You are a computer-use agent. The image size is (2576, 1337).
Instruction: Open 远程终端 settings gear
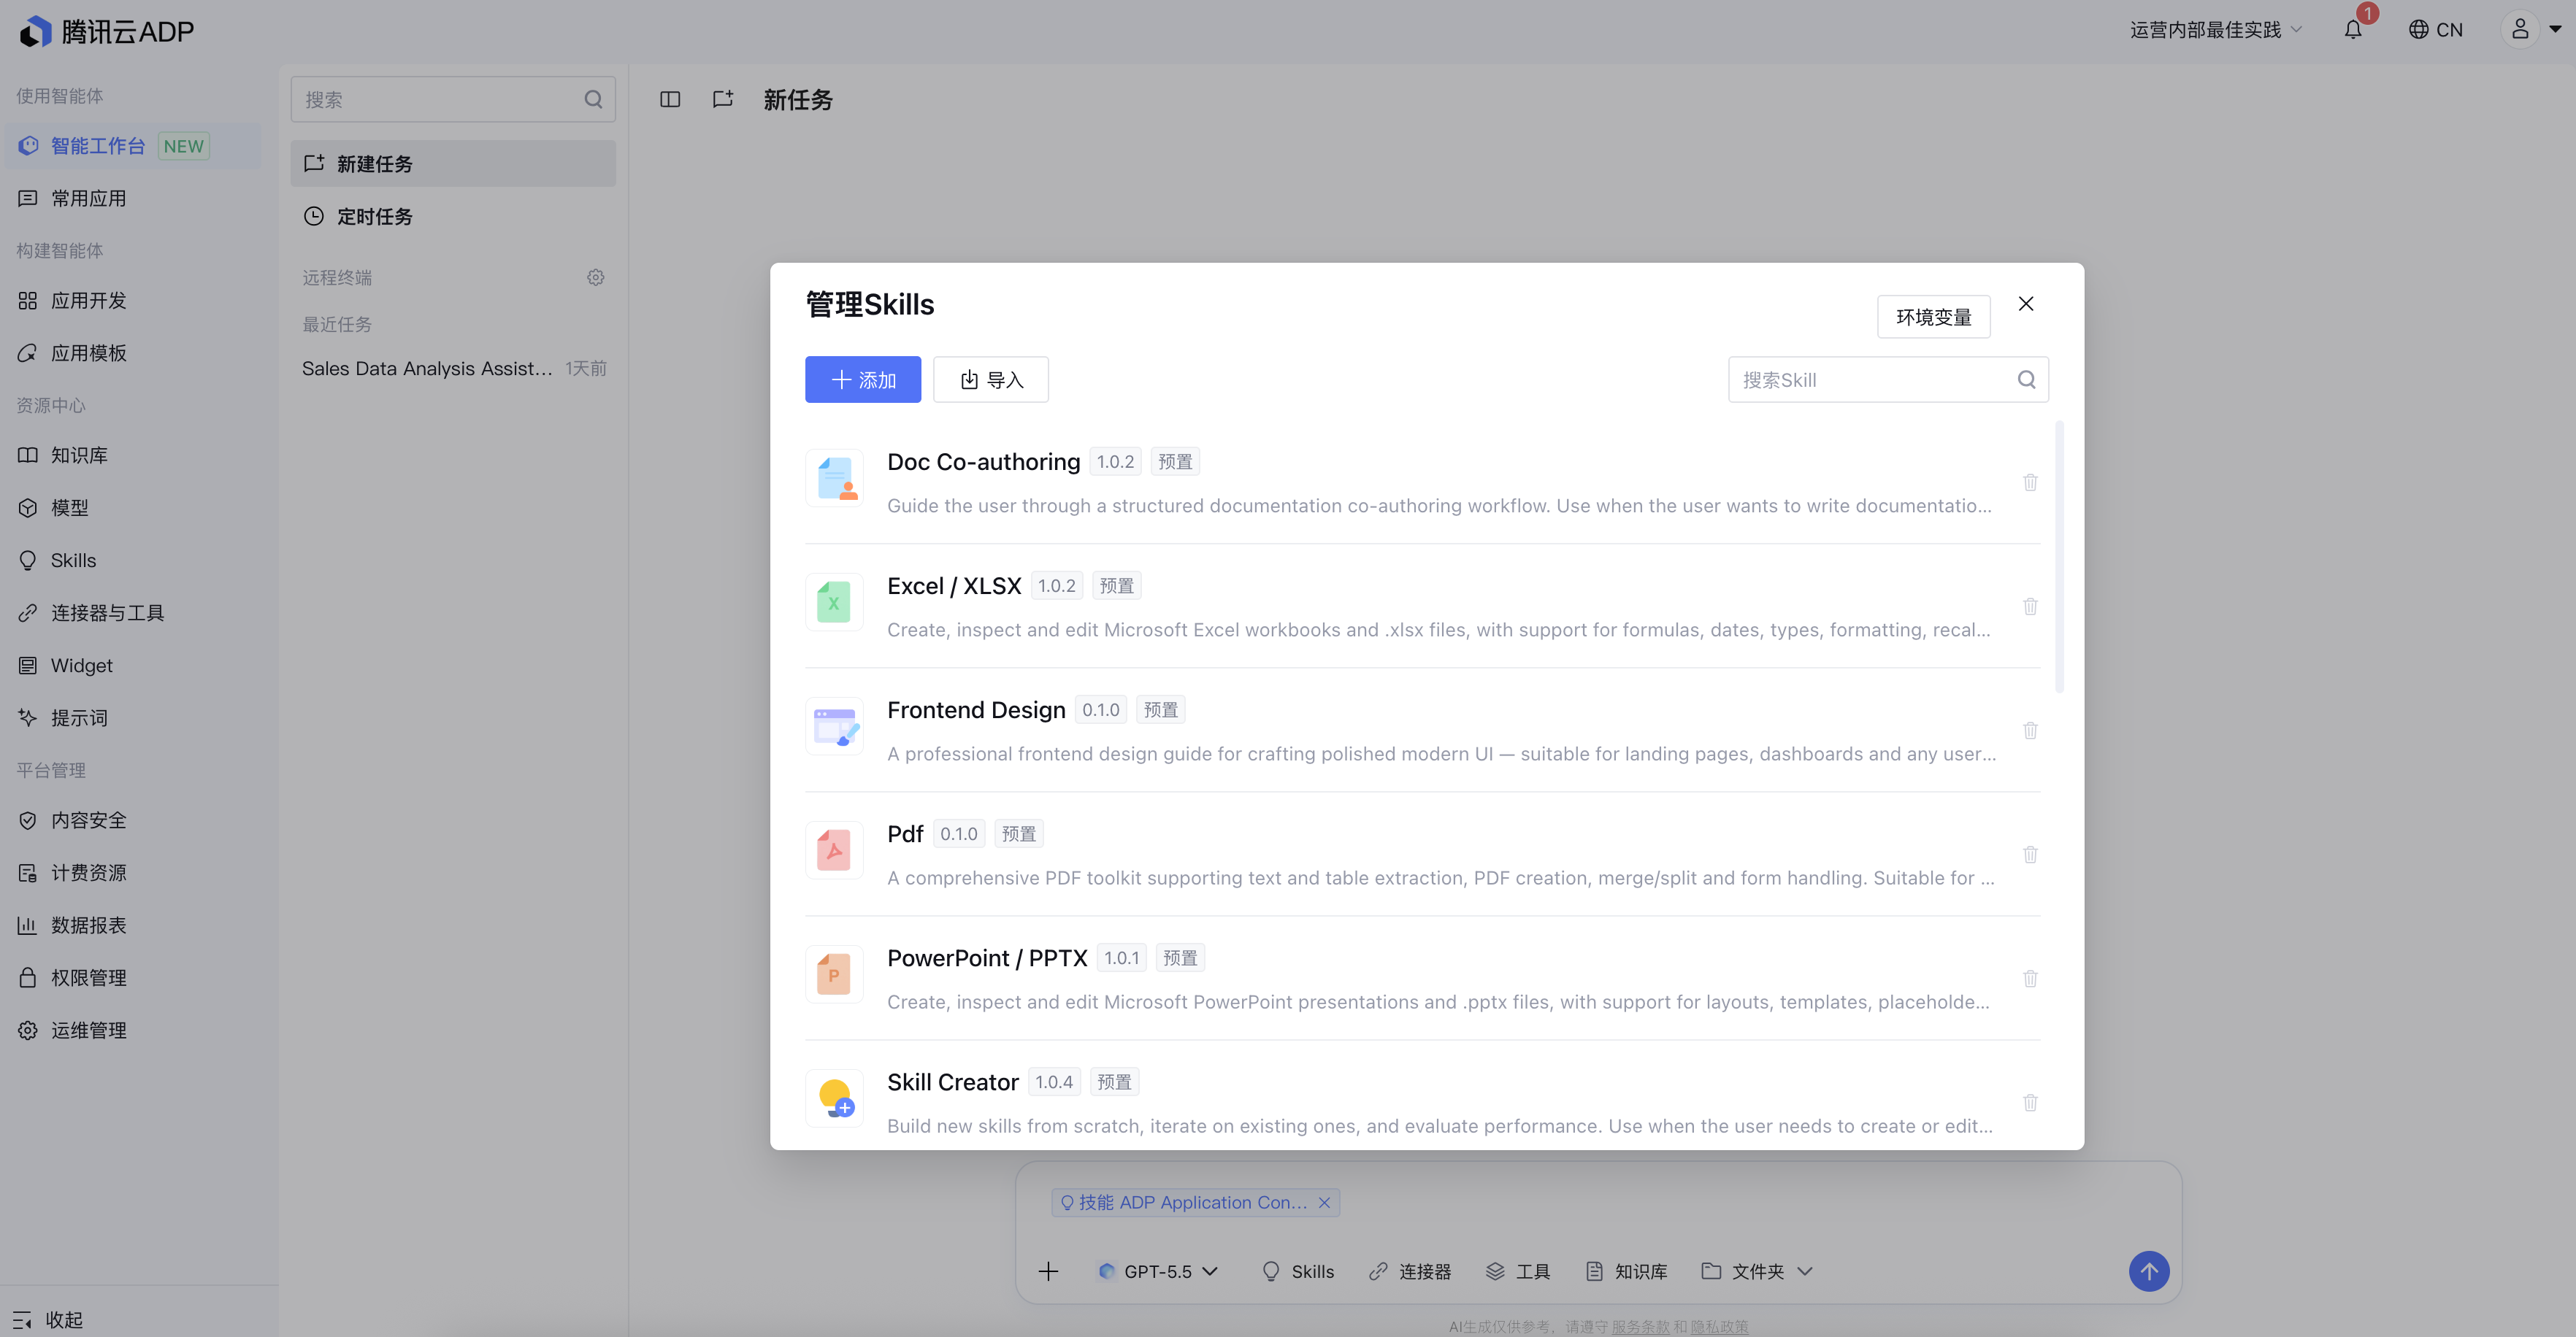point(596,277)
